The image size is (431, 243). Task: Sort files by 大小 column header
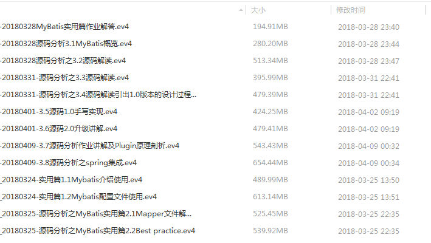coord(258,10)
